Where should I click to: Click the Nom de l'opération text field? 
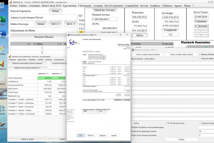point(44,18)
